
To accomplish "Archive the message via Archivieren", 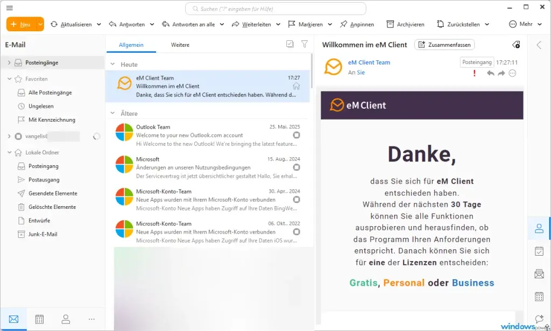I will (x=406, y=24).
